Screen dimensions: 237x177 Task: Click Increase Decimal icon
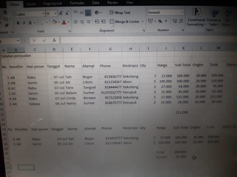click(x=175, y=21)
